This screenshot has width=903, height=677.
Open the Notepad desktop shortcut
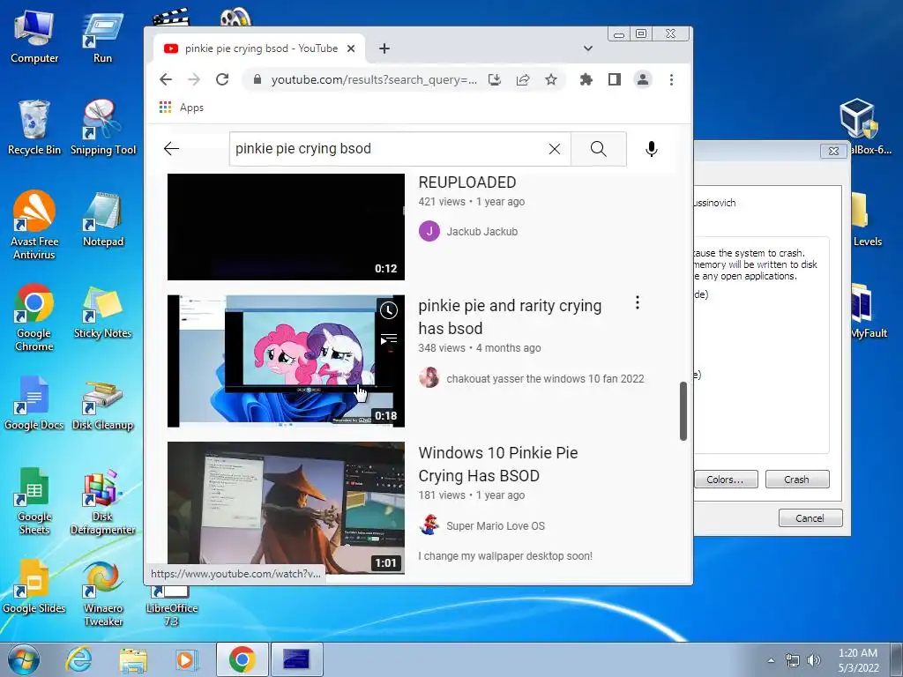[x=102, y=219]
